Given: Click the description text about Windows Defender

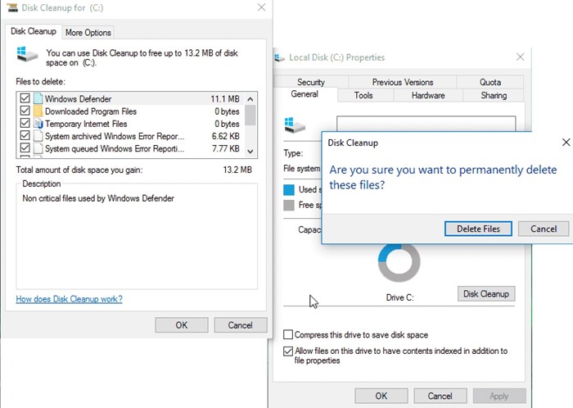Looking at the screenshot, I should pos(98,198).
